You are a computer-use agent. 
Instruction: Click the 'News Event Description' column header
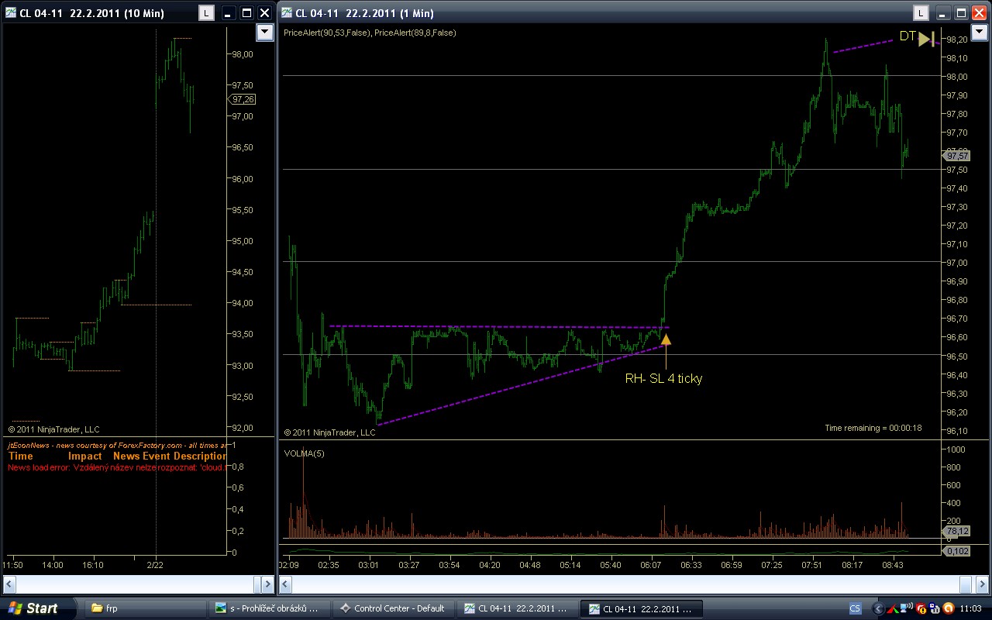coord(170,456)
